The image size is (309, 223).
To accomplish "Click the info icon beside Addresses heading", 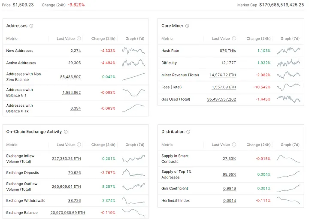I will pos(31,26).
